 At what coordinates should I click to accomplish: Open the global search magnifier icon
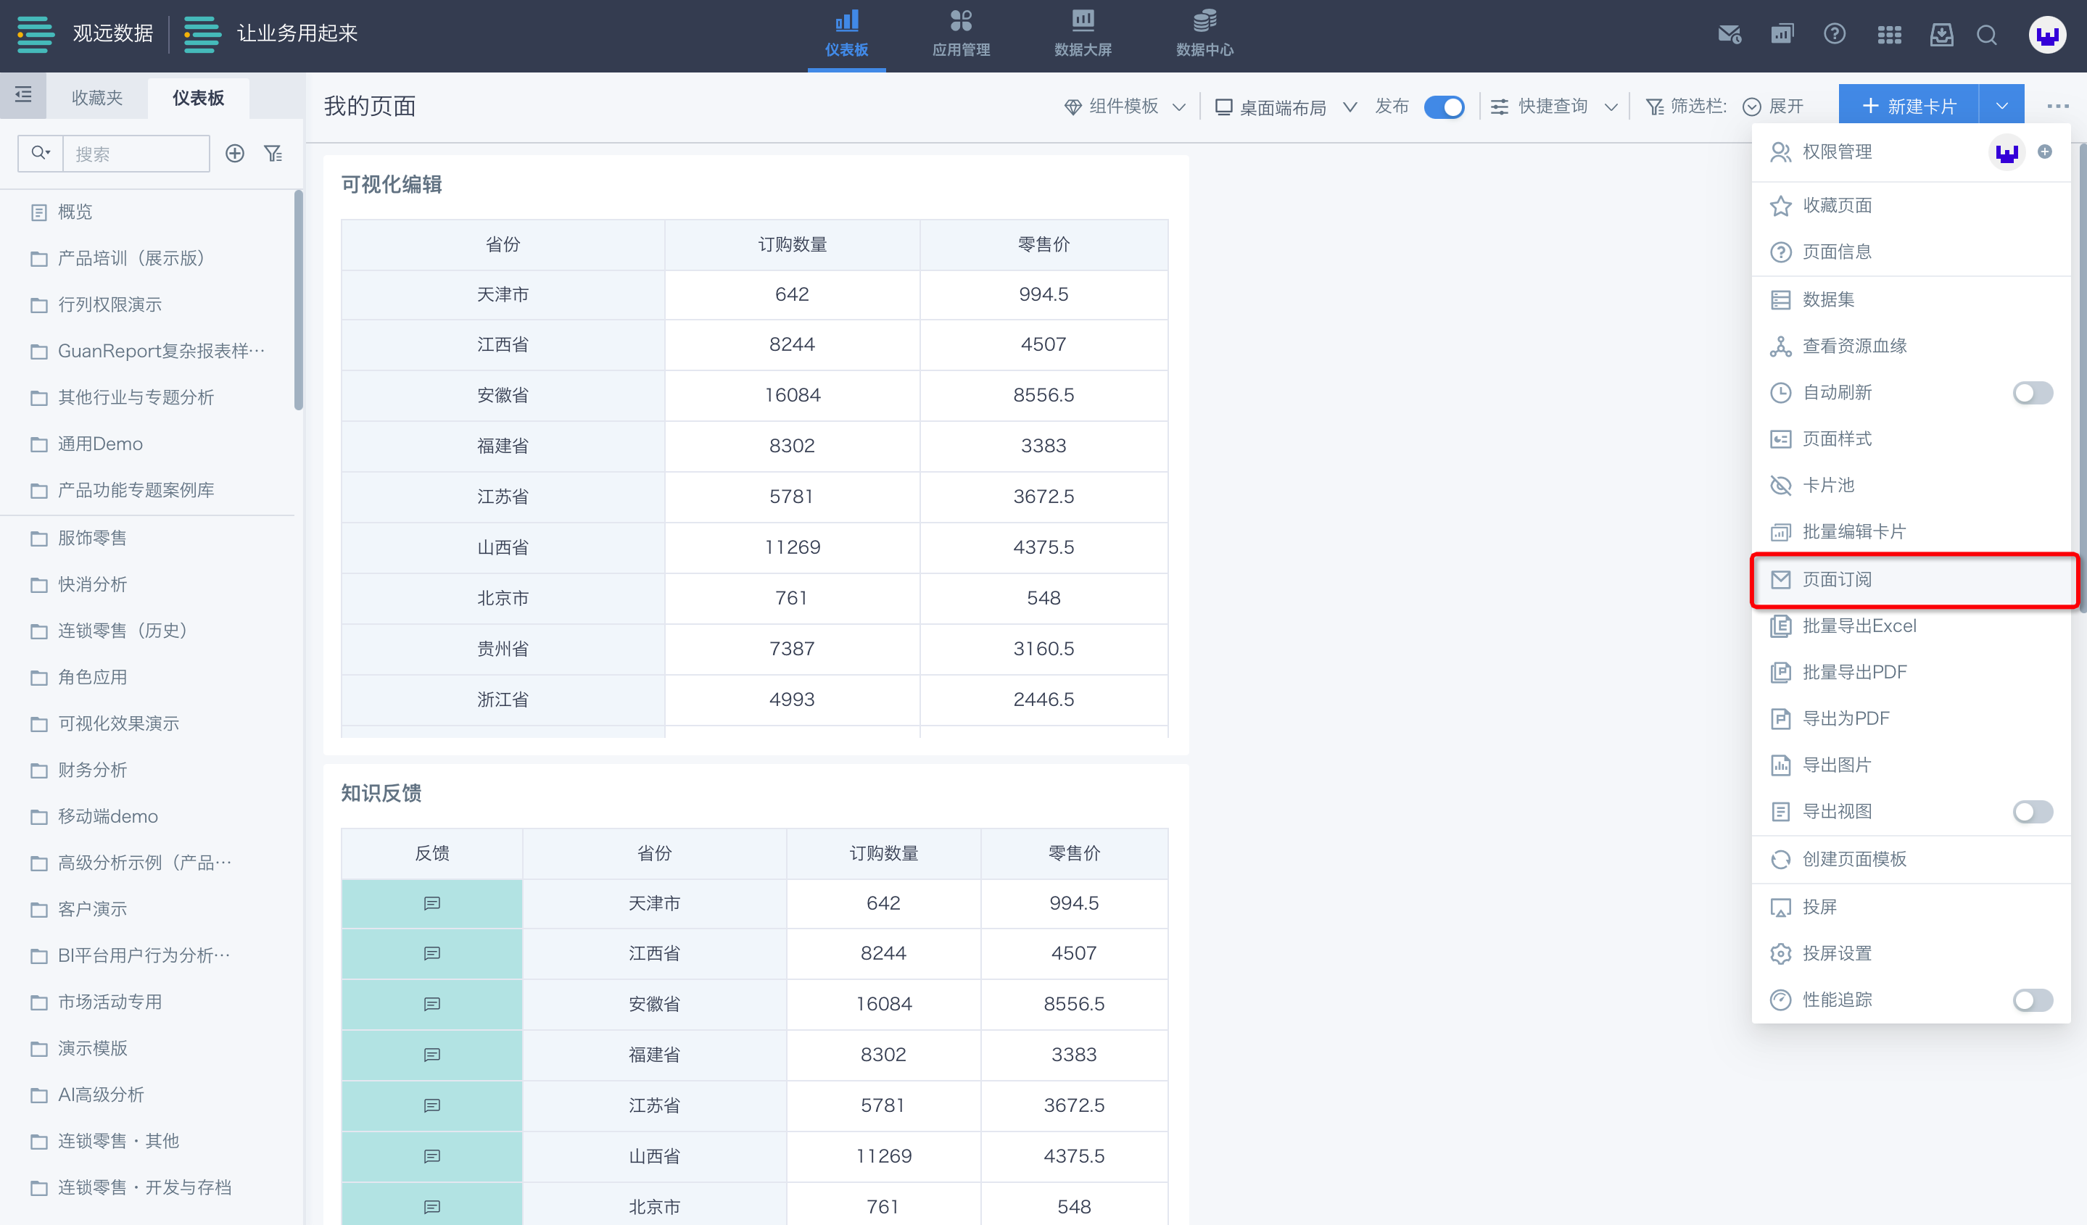[1986, 35]
